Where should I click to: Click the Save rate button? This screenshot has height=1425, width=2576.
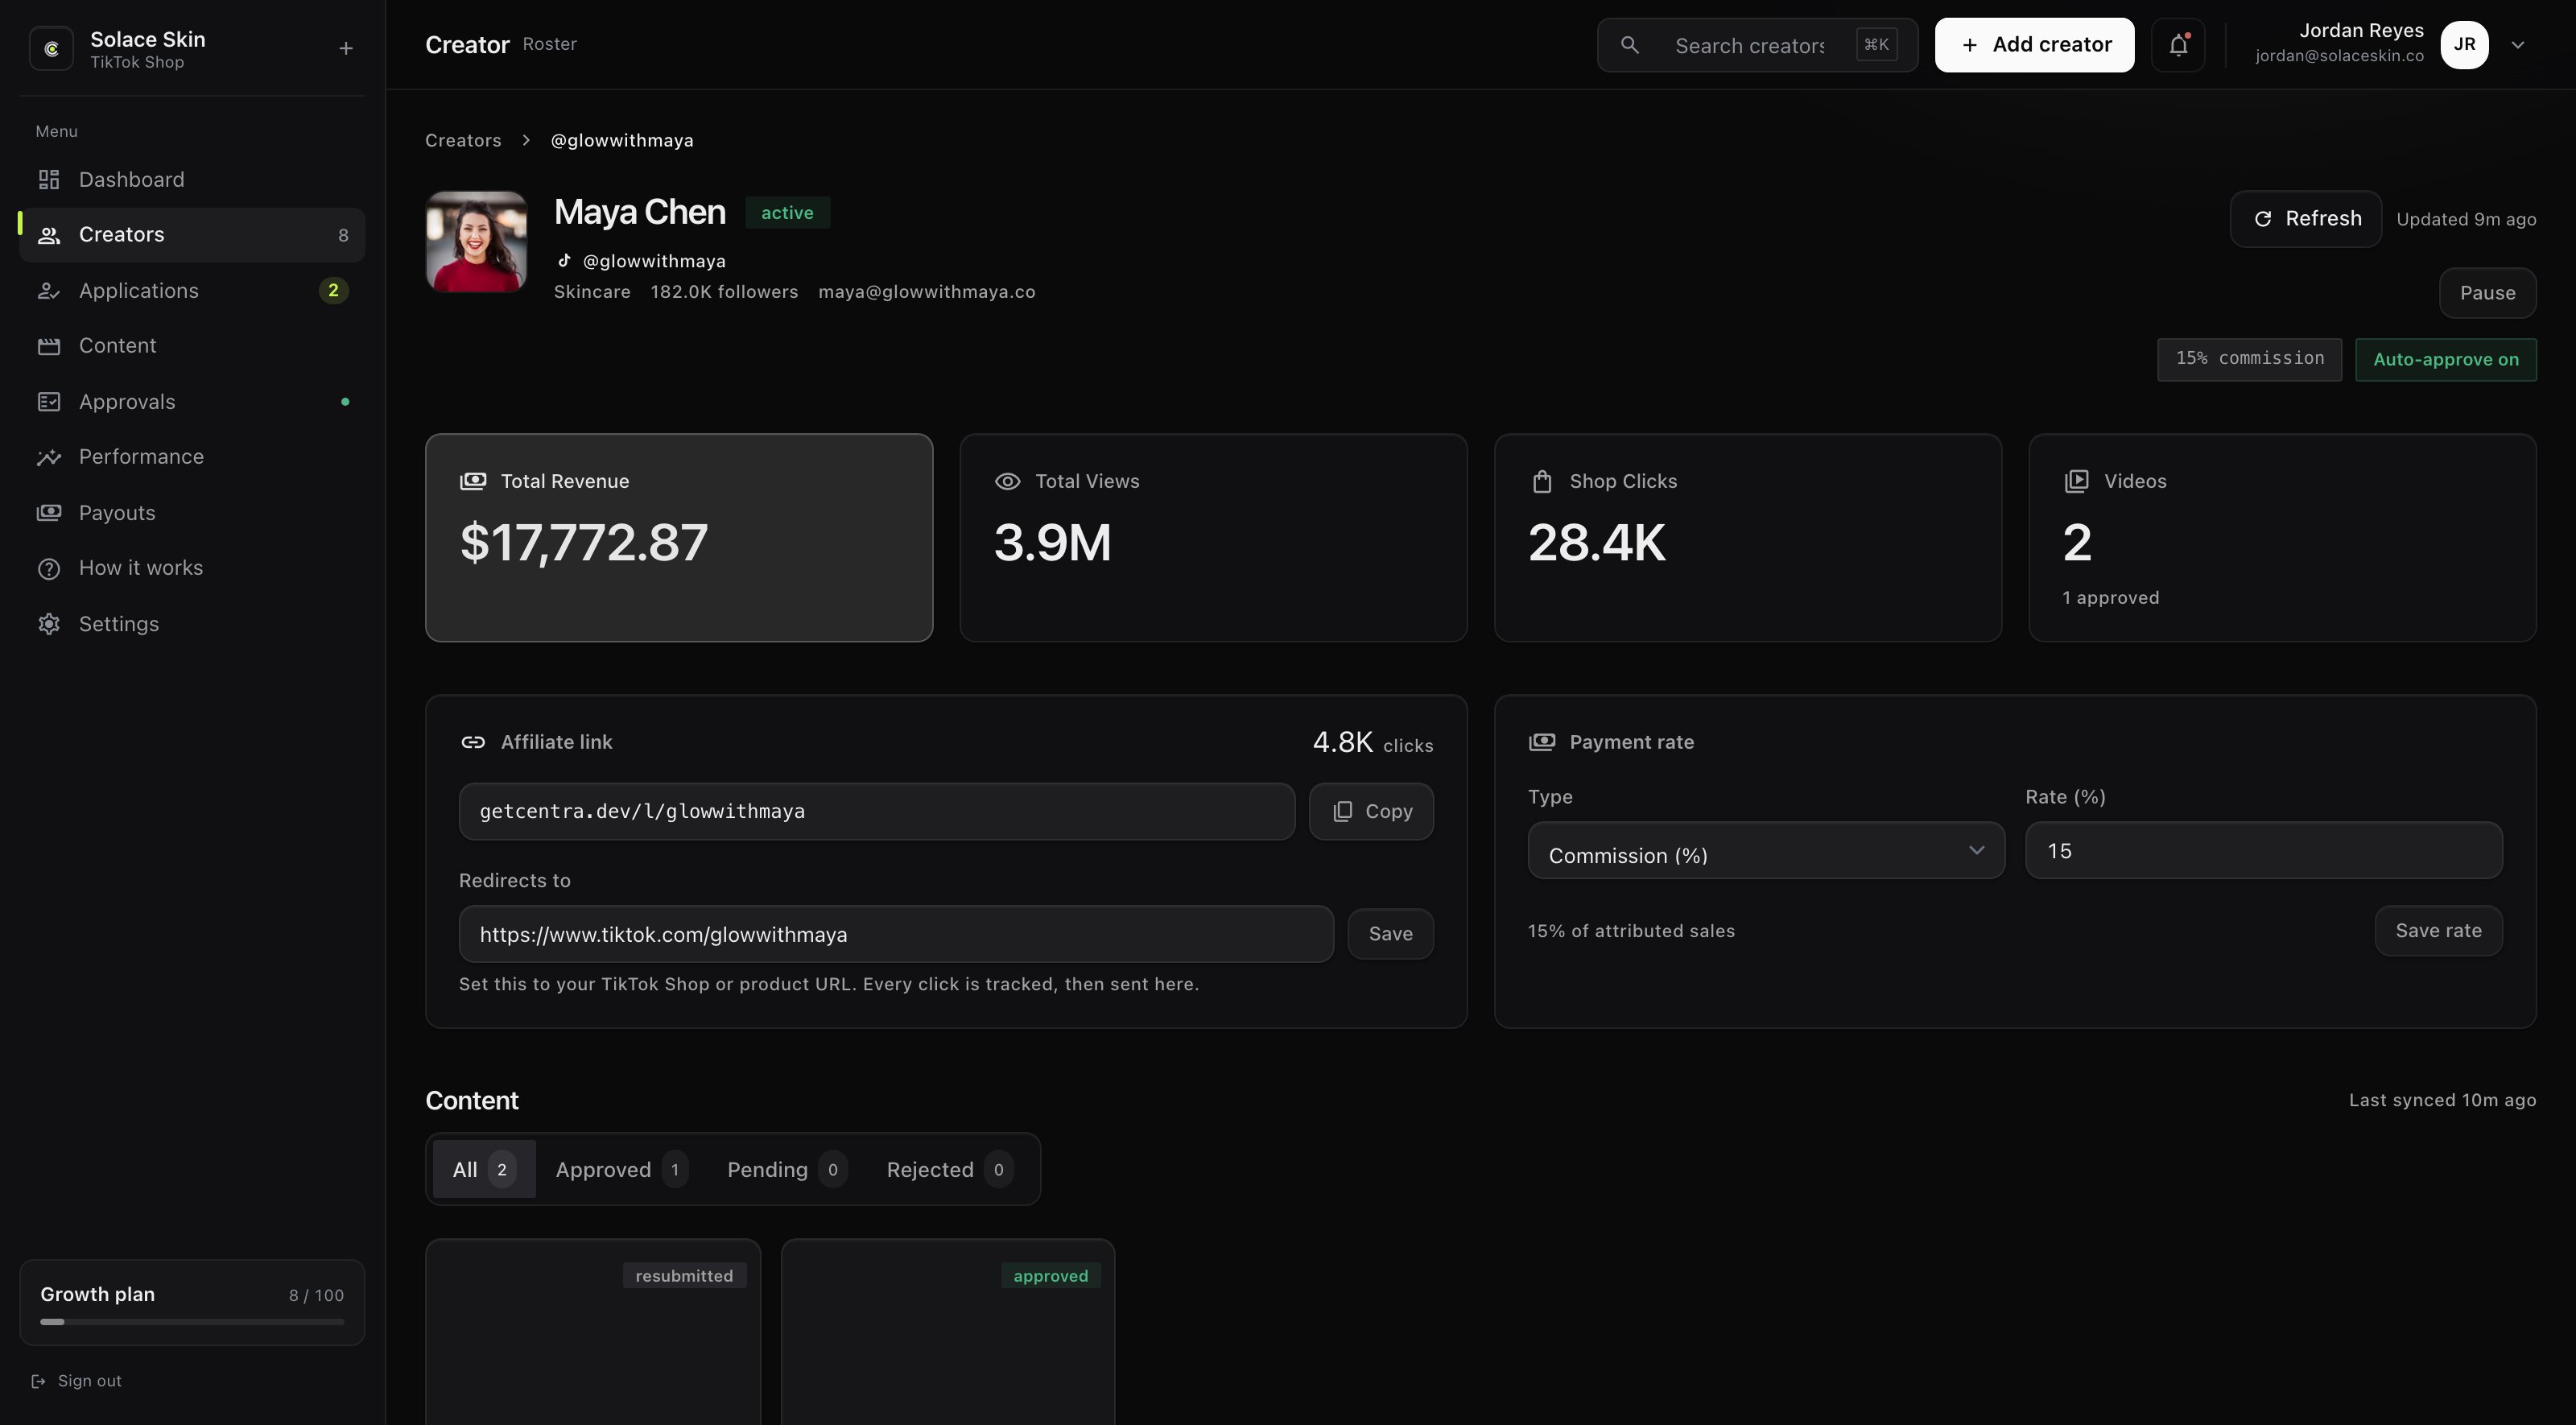pos(2438,931)
